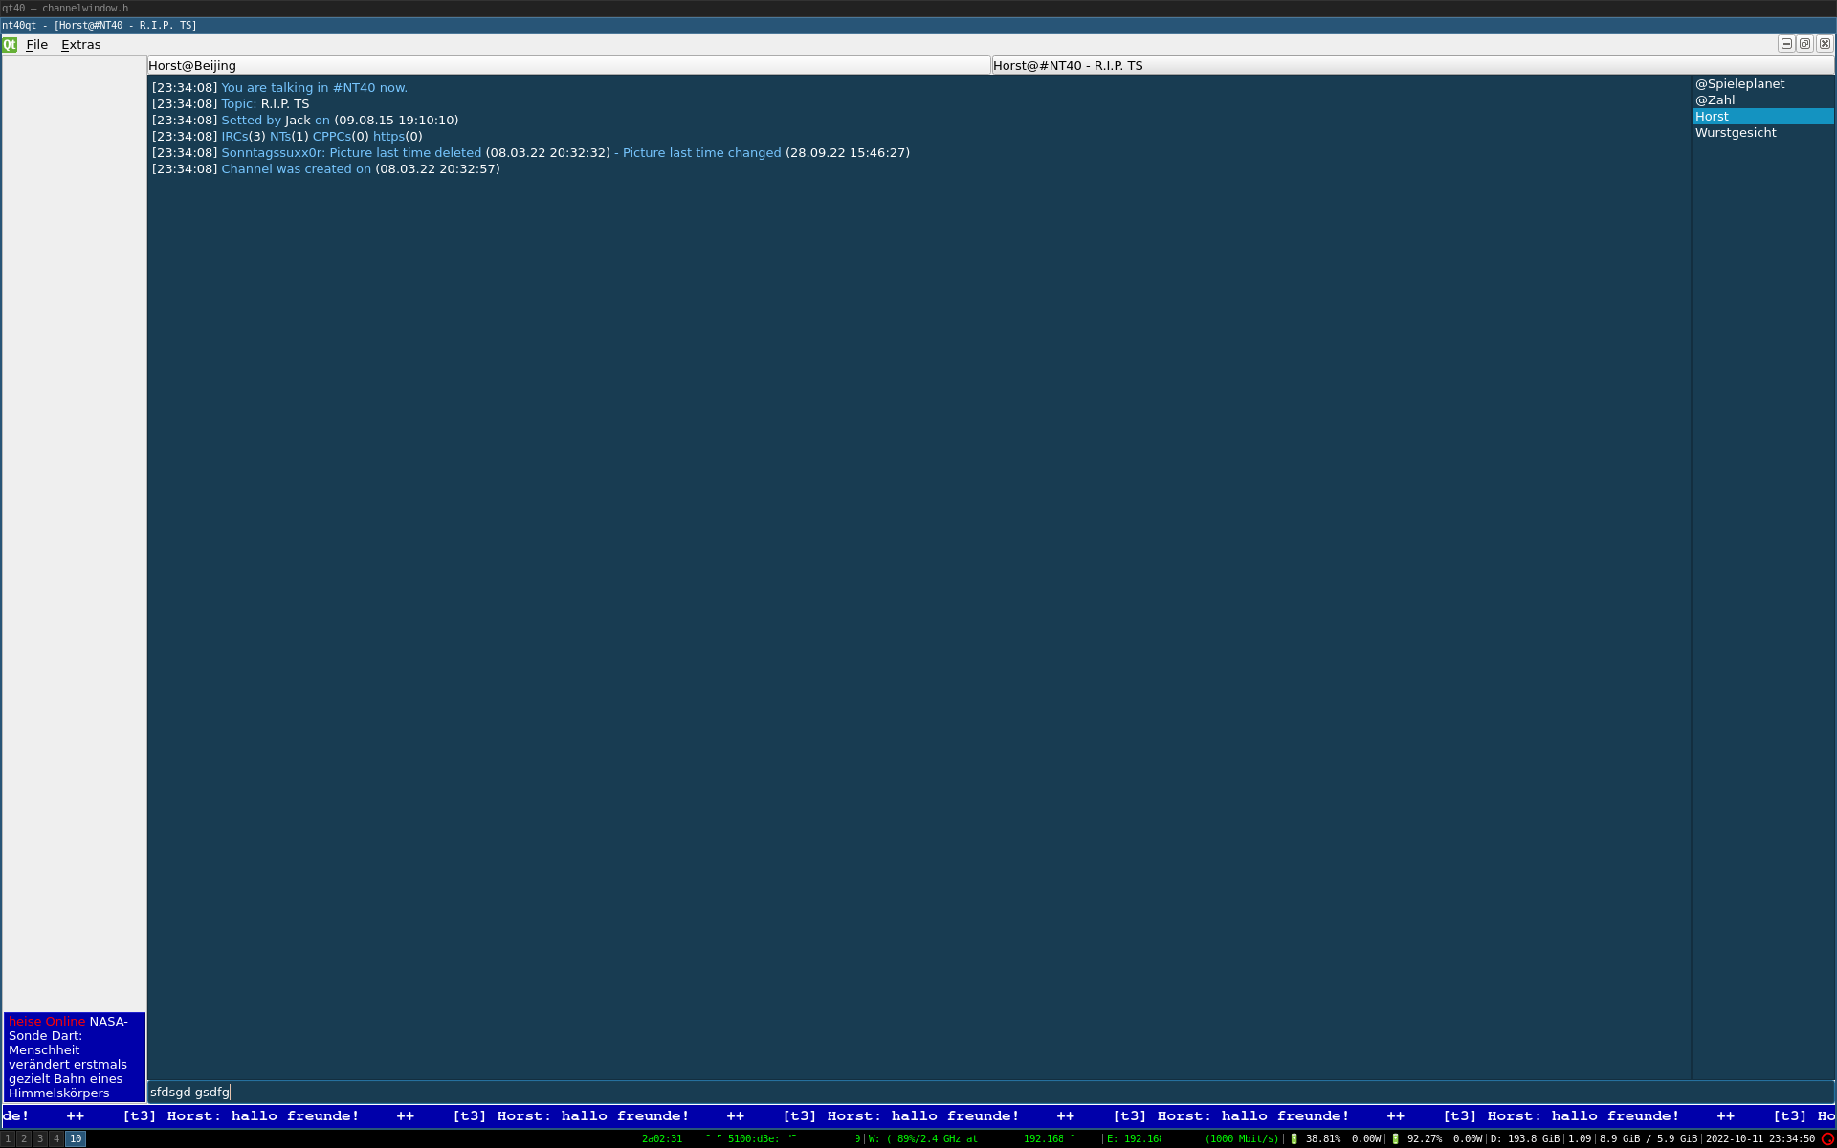The width and height of the screenshot is (1837, 1148).
Task: Open the File menu
Action: (x=37, y=45)
